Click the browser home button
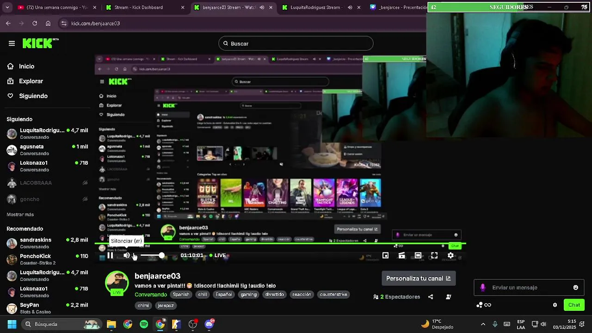Image resolution: width=592 pixels, height=333 pixels. point(48,23)
